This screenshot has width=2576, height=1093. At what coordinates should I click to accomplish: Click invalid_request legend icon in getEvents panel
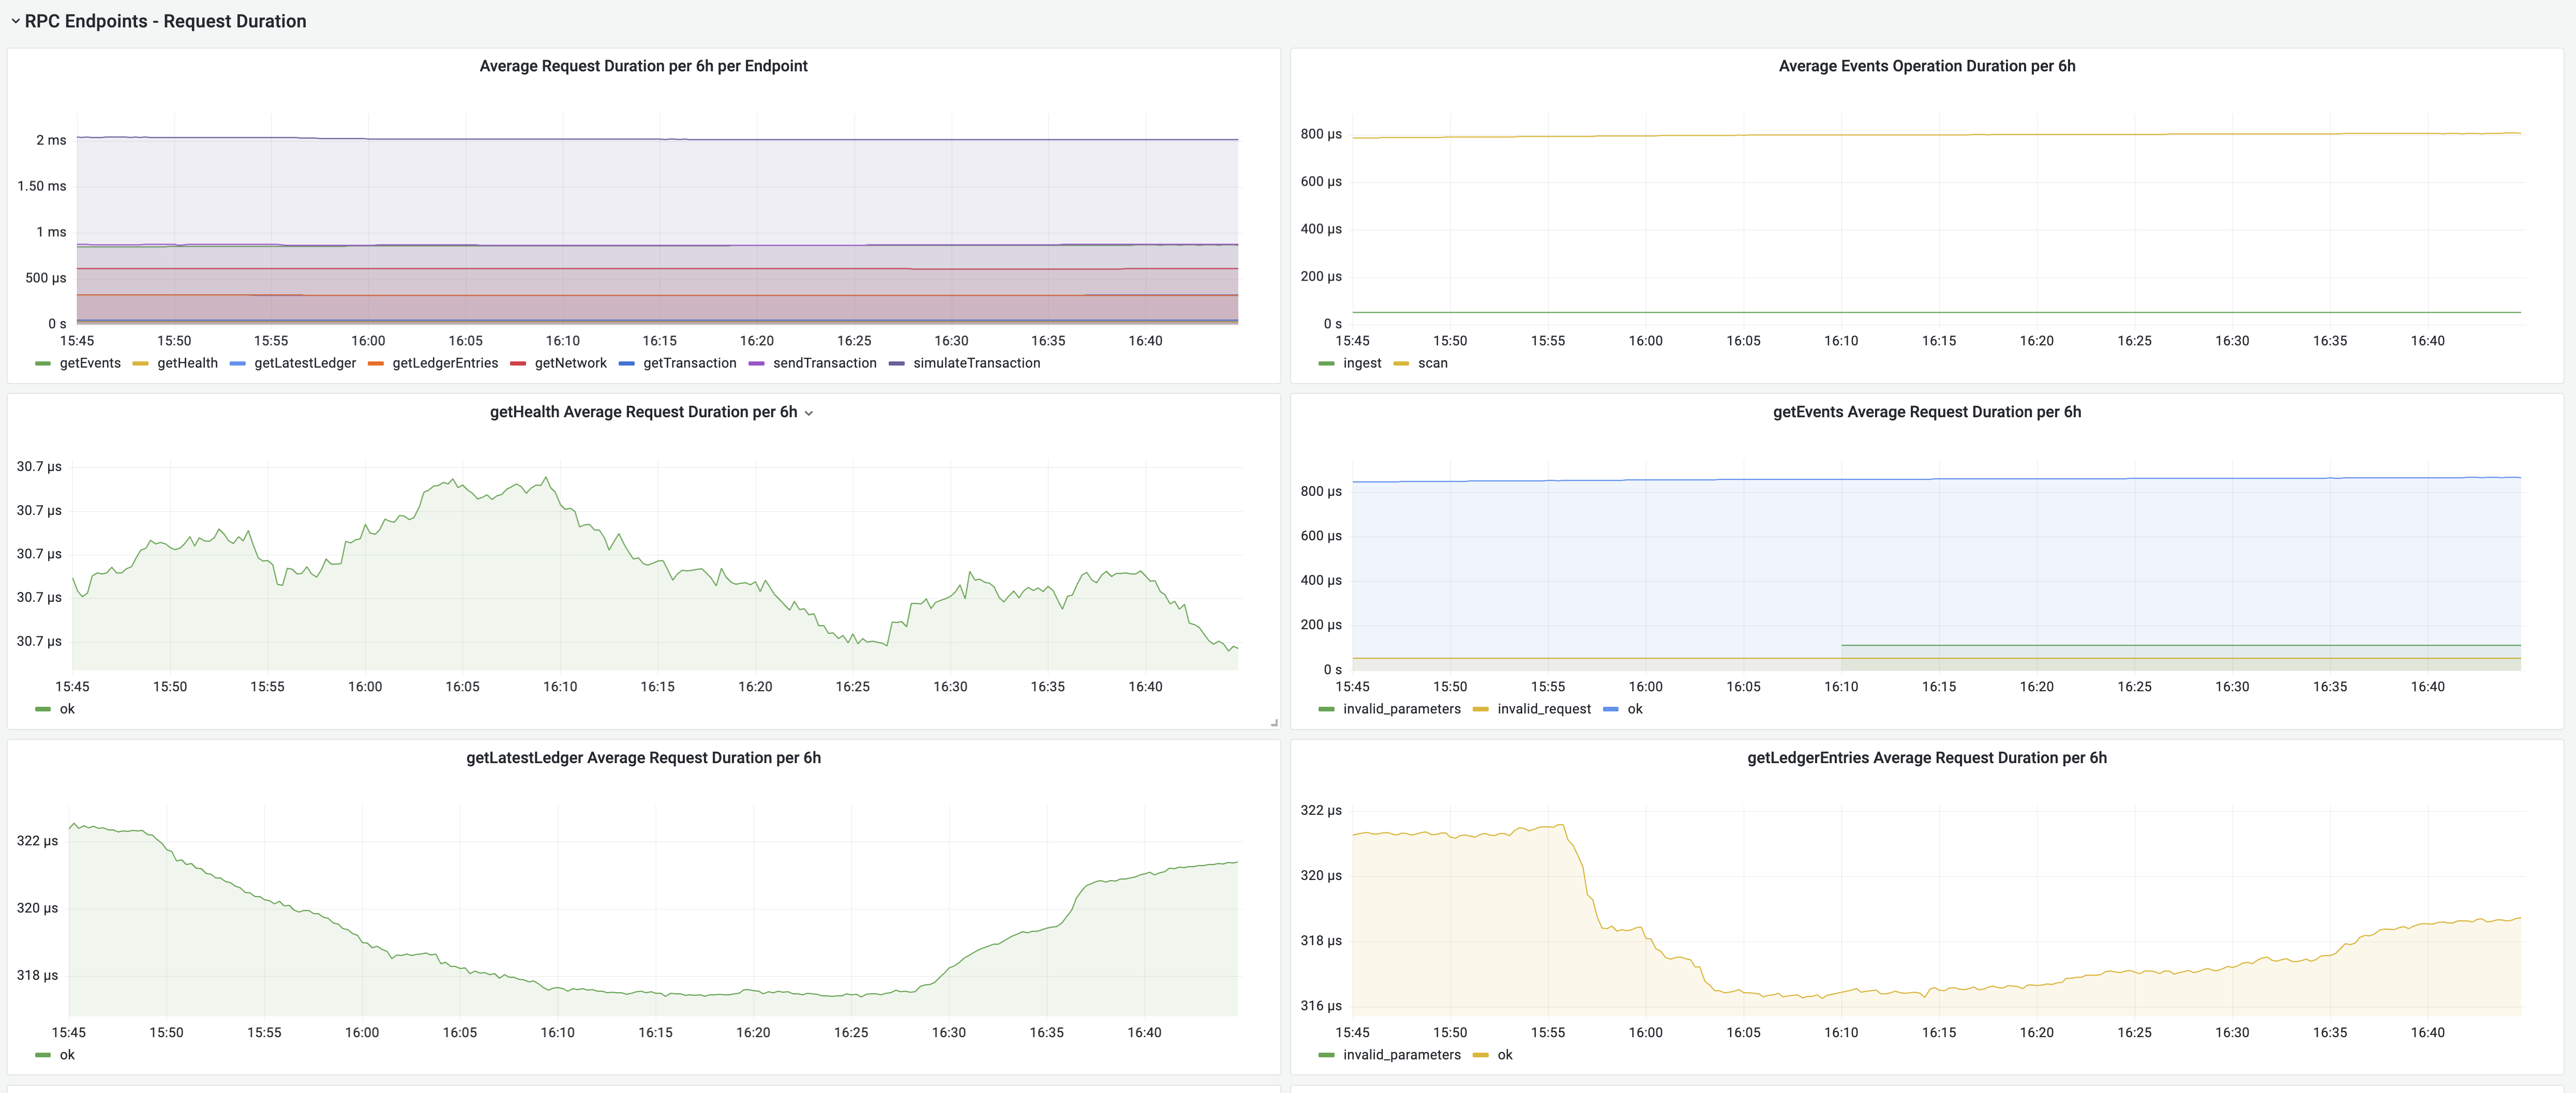1480,709
